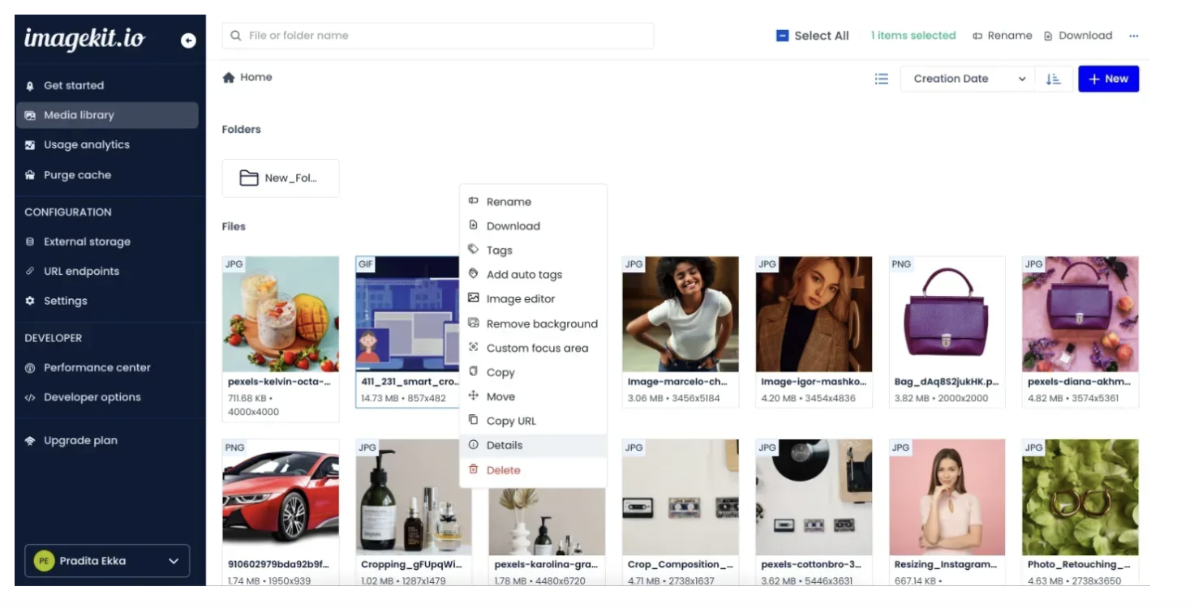
Task: Click the file or folder search field
Action: coord(438,36)
